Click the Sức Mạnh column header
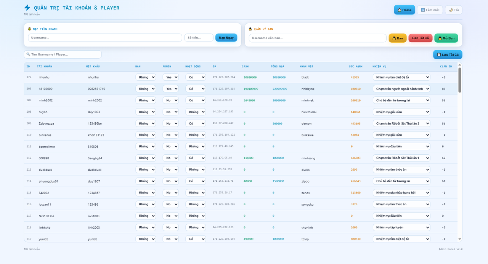Image resolution: width=488 pixels, height=264 pixels. pyautogui.click(x=356, y=67)
